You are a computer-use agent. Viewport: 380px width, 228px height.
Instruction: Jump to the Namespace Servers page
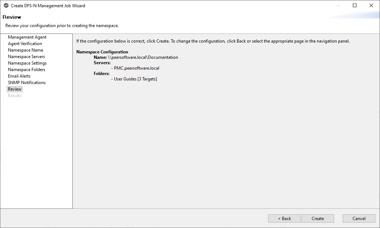pos(26,57)
